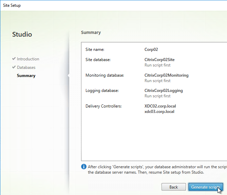The width and height of the screenshot is (227, 195).
Task: Click 'Run script first' under Site database
Action: click(157, 65)
